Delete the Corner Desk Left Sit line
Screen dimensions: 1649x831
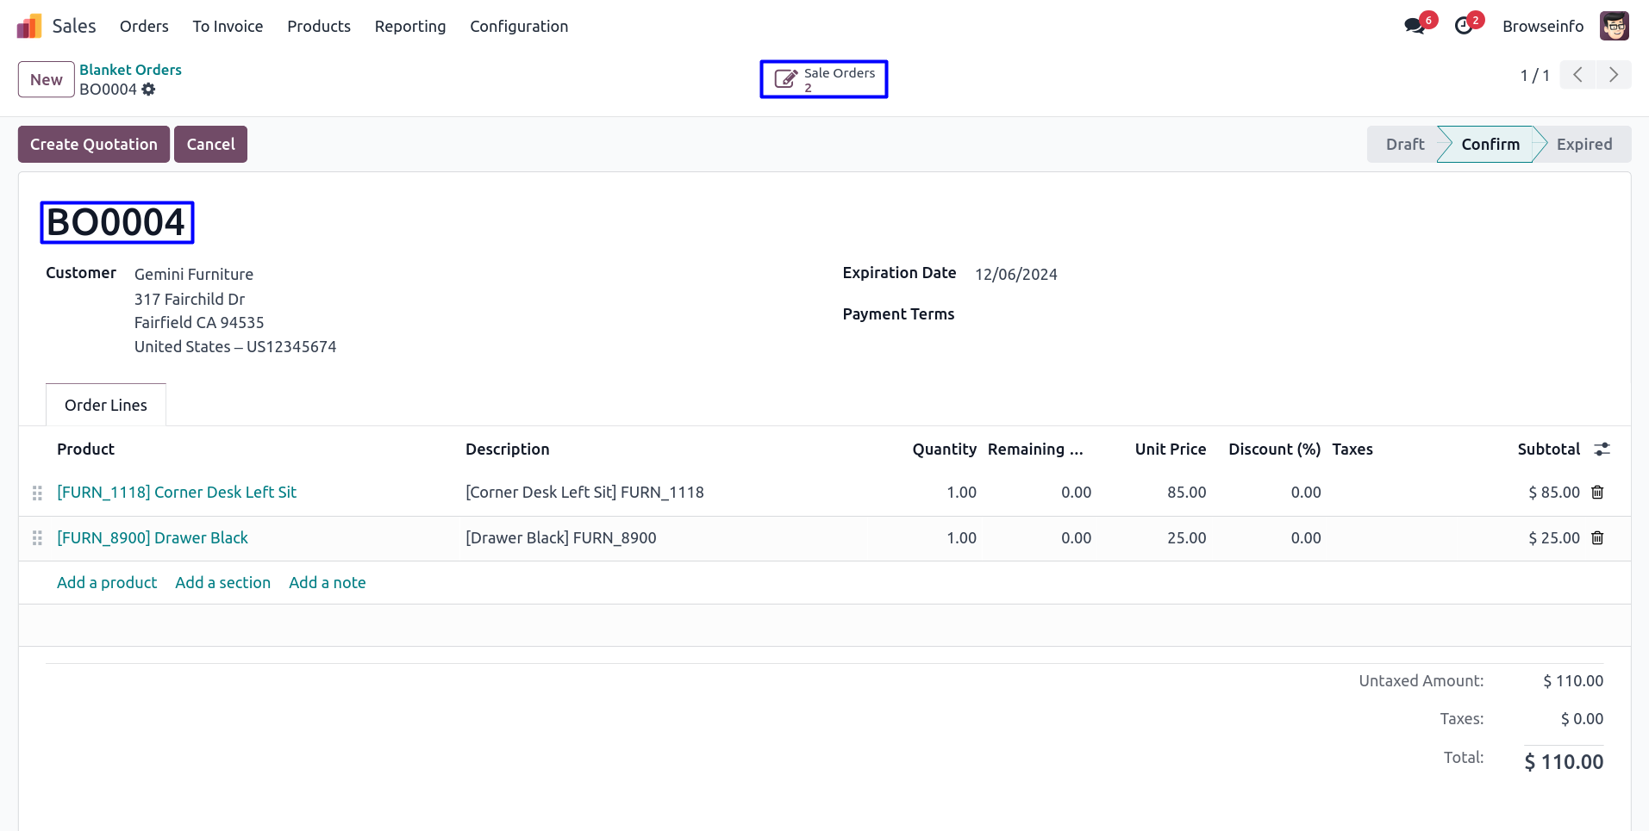point(1597,493)
